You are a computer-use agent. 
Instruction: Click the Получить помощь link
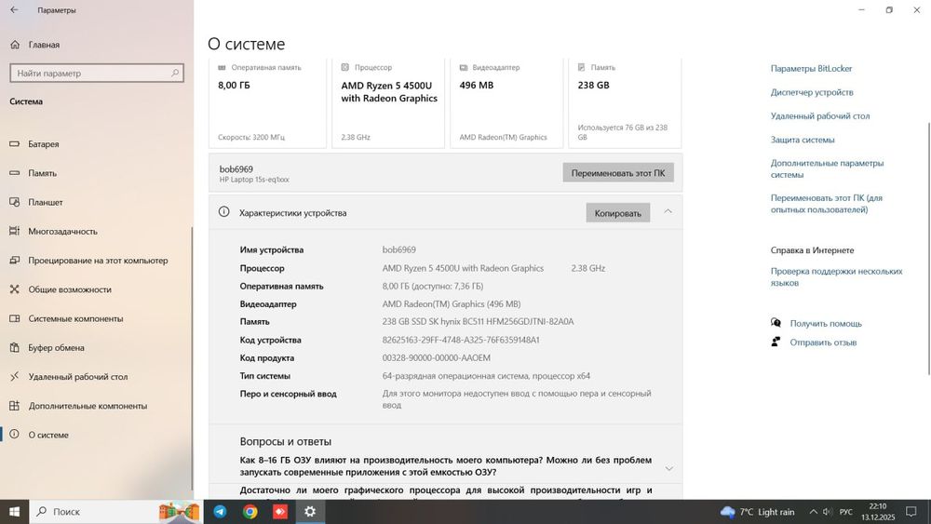coord(825,323)
